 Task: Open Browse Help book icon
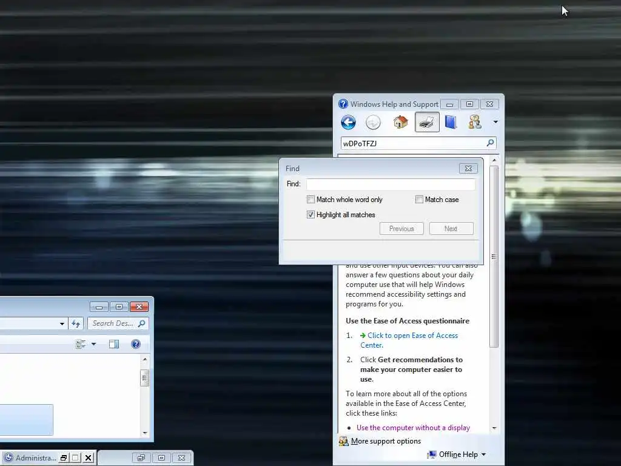pos(451,122)
